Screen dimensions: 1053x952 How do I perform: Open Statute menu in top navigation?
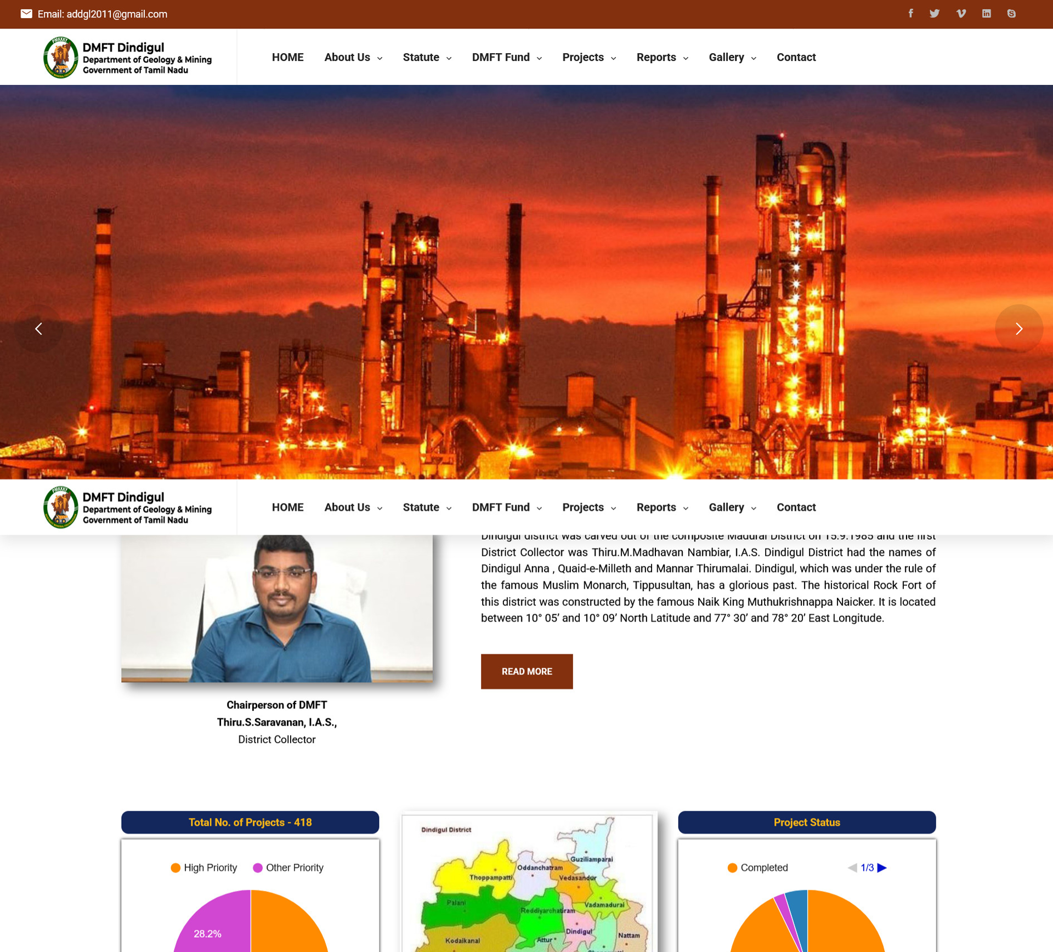click(x=421, y=58)
